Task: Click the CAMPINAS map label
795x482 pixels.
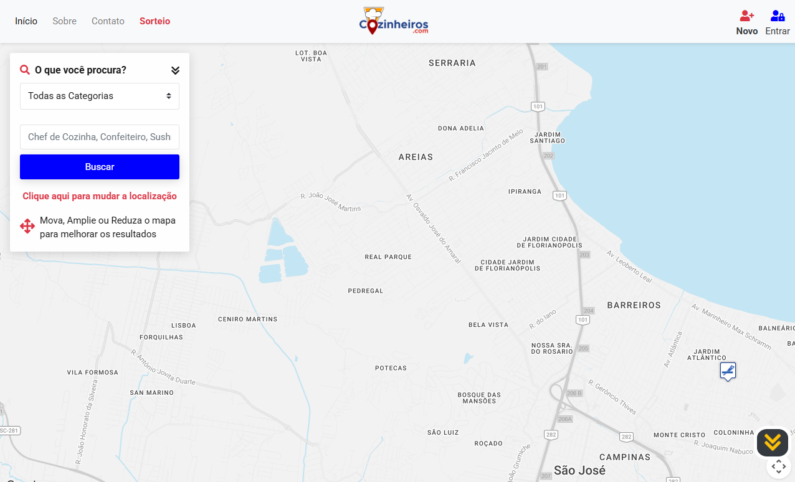Action: (x=625, y=457)
